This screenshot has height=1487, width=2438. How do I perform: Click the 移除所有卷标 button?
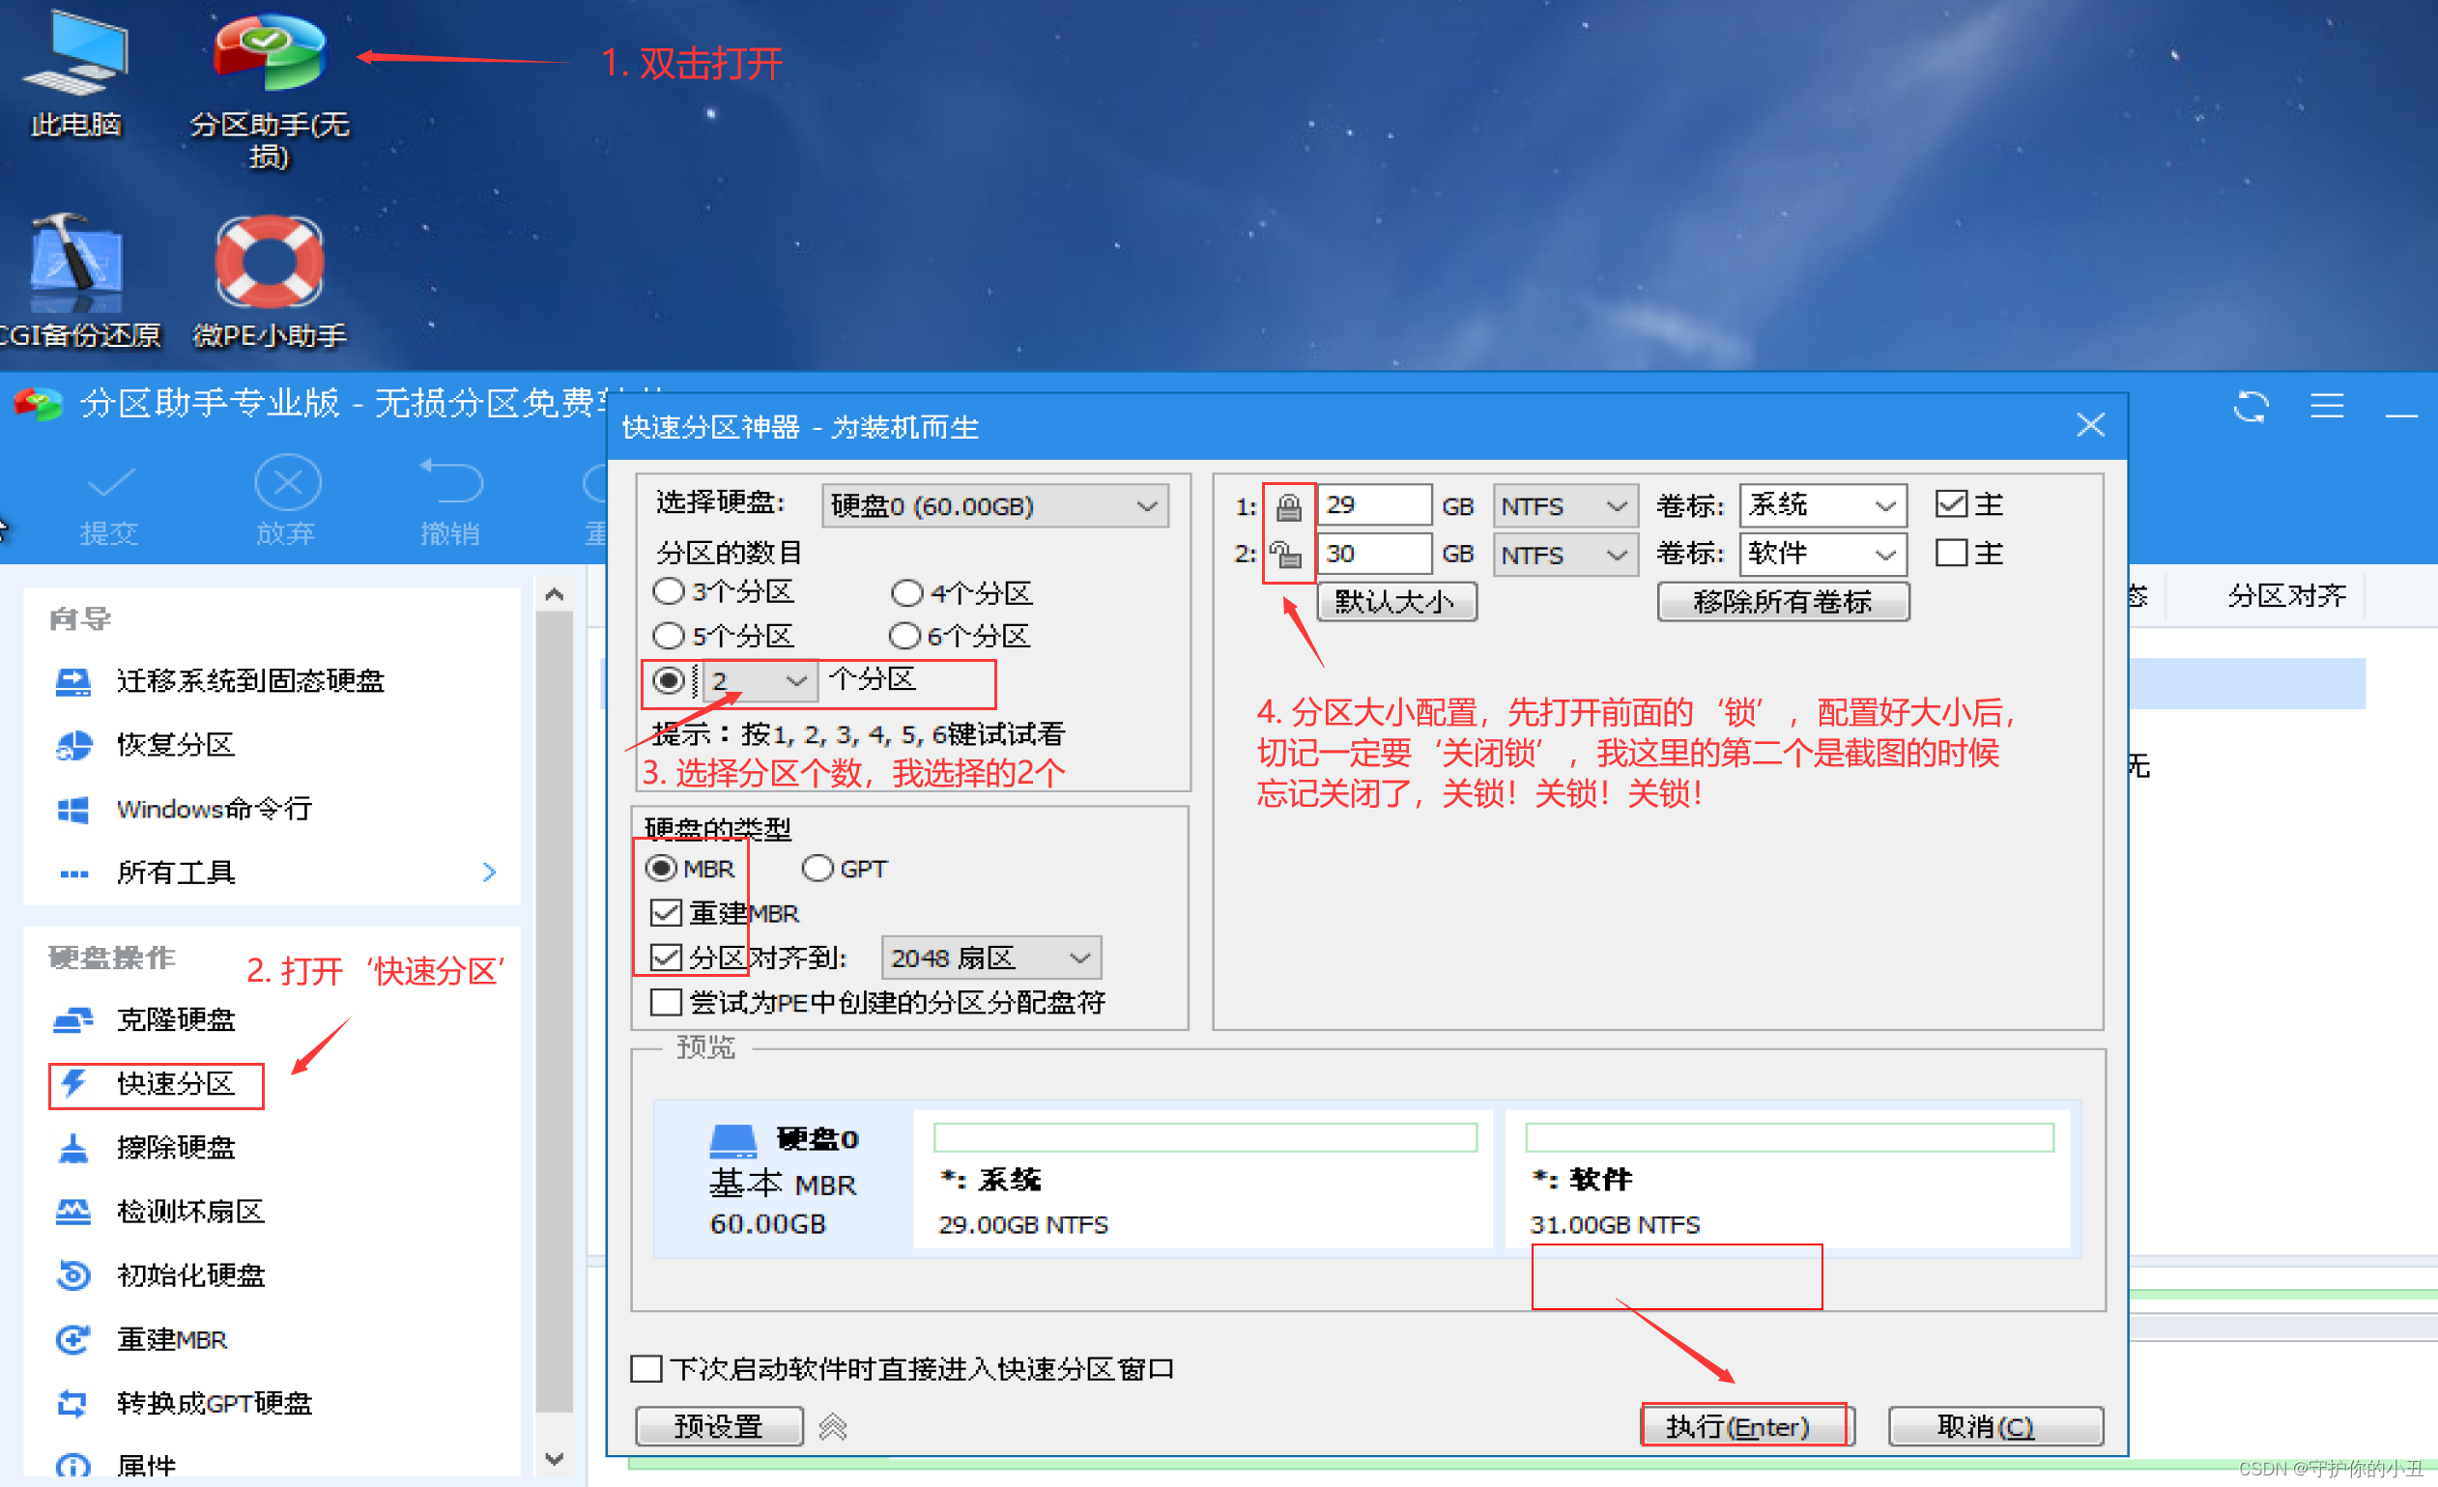click(1783, 602)
